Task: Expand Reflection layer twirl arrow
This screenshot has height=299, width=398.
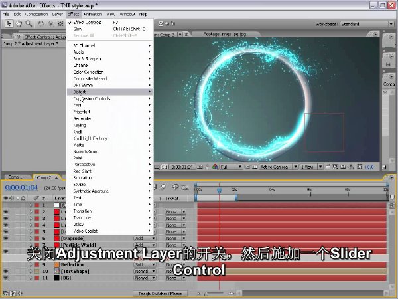Action: tap(31, 264)
